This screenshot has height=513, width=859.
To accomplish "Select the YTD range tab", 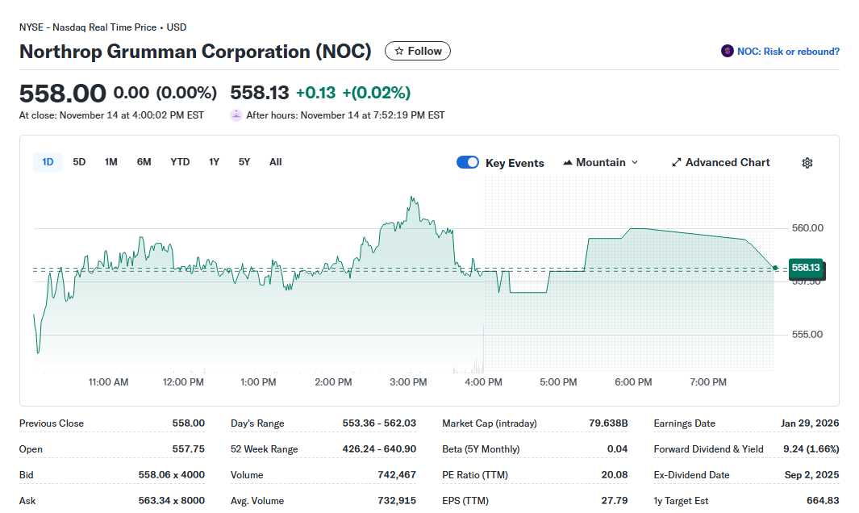I will point(180,161).
